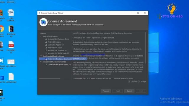Click the Next button
This screenshot has width=189, height=106.
coord(118,91)
